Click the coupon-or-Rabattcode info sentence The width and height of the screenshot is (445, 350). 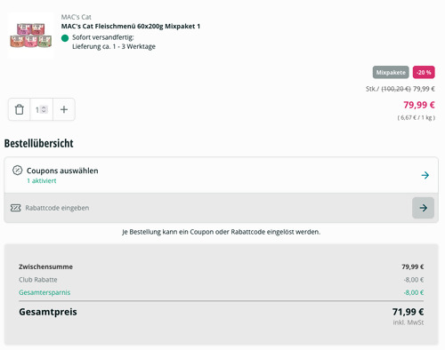222,232
